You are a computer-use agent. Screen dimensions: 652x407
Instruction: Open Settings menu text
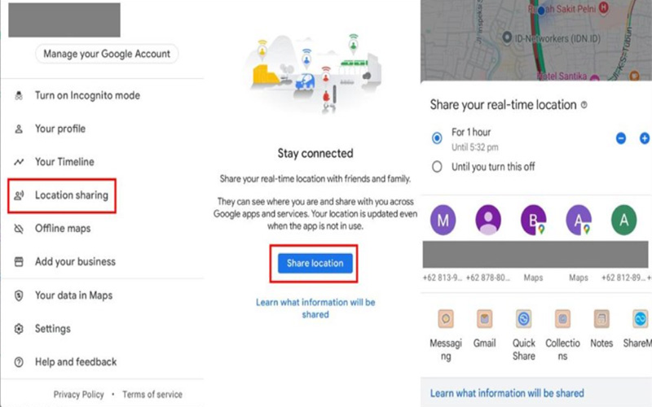point(53,329)
